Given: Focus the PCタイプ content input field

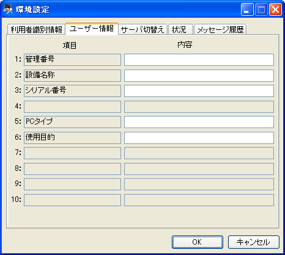Looking at the screenshot, I should (199, 122).
